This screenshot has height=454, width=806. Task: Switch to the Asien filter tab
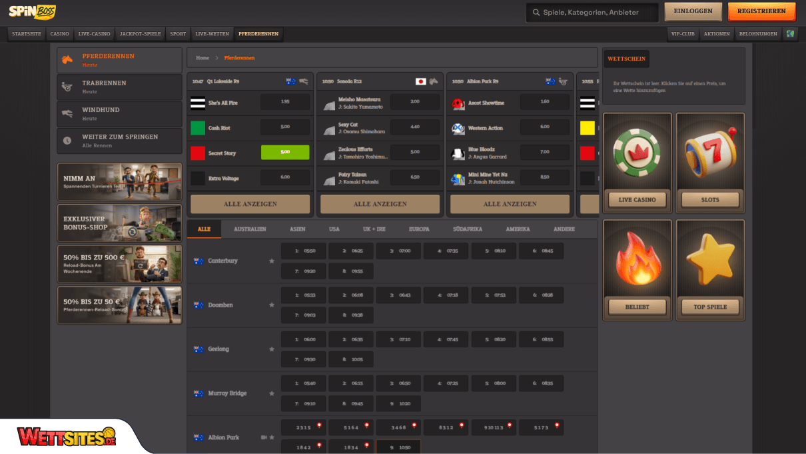click(x=298, y=229)
